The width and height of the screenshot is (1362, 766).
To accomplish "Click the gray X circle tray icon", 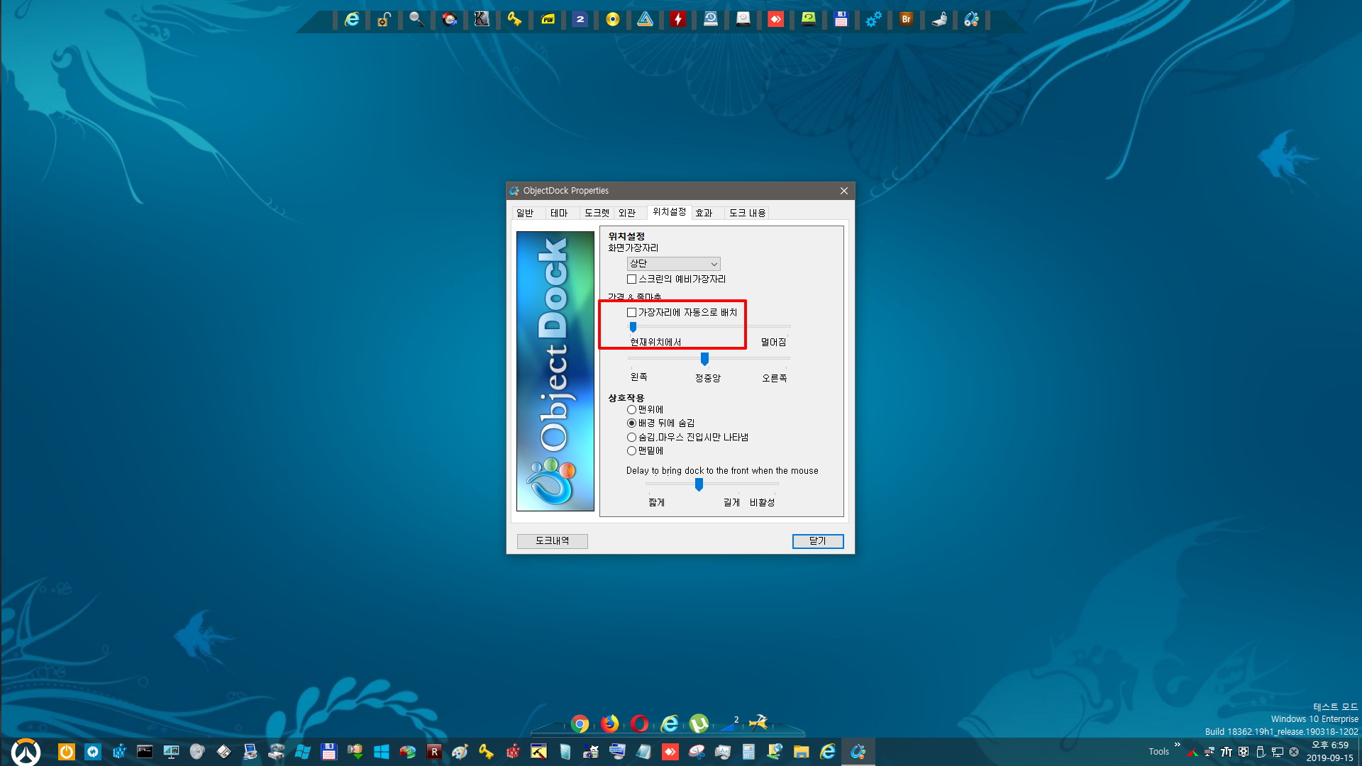I will pyautogui.click(x=1294, y=752).
